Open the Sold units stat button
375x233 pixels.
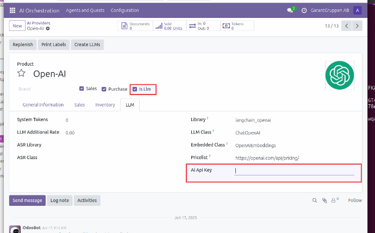170,26
